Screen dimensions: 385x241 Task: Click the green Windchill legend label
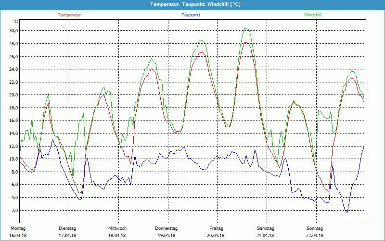point(312,15)
